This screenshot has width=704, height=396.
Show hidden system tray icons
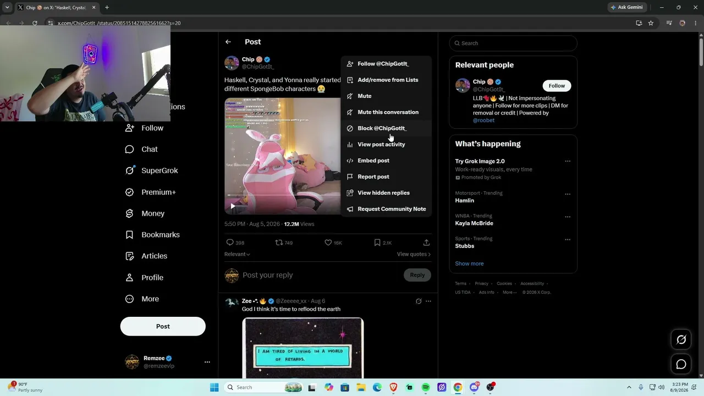(x=629, y=387)
